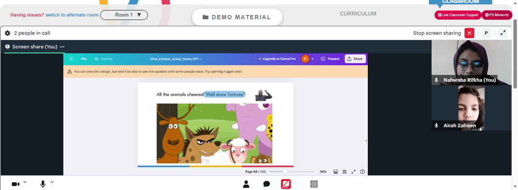Expand camera options chevron

pos(25,182)
